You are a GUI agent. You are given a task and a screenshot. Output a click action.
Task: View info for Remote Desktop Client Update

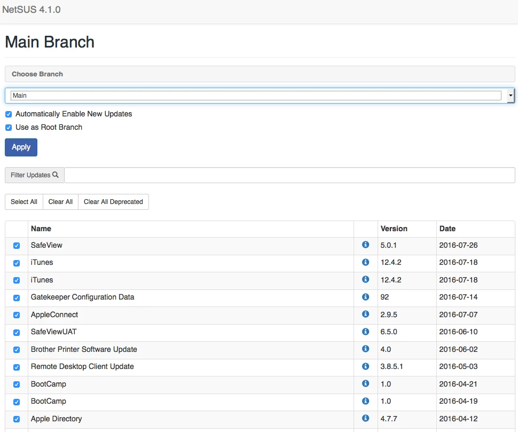click(365, 366)
